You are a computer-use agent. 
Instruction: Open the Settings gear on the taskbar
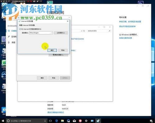point(86,121)
